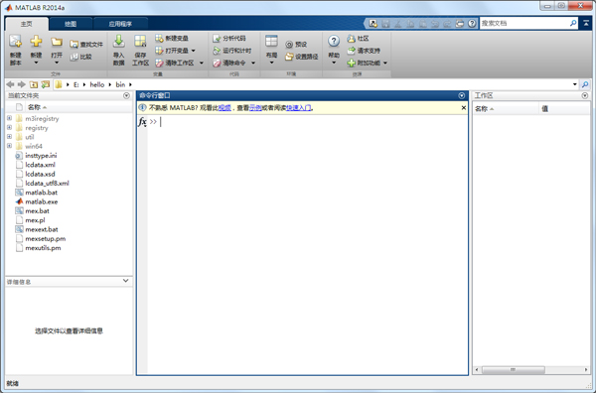Click 运行和计时 (Run and Time)

pos(232,51)
